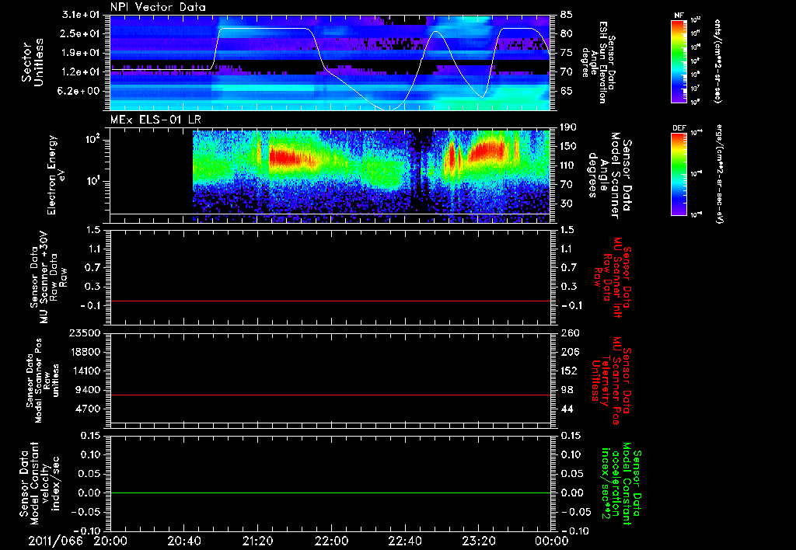Screen dimensions: 796x550
Task: Click the 22:00 time axis label
Action: coord(331,541)
